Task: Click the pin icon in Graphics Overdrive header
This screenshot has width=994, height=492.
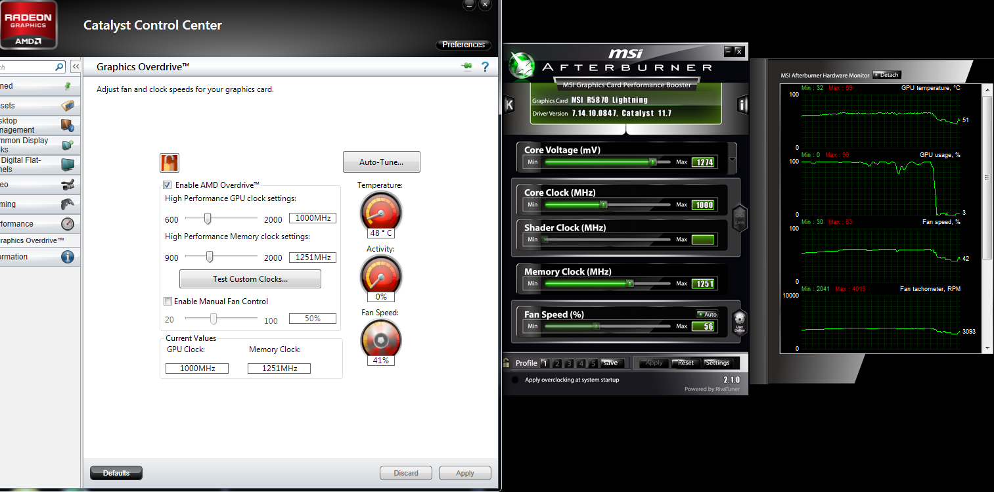Action: pos(466,66)
